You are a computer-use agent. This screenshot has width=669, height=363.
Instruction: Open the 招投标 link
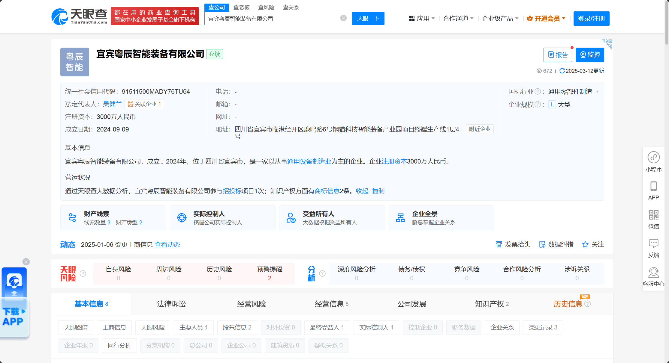[232, 191]
